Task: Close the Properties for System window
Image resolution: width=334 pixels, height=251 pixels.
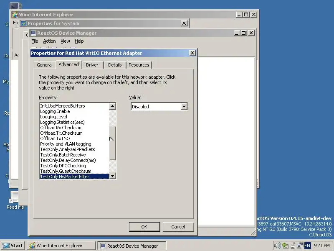Action: 184,23
